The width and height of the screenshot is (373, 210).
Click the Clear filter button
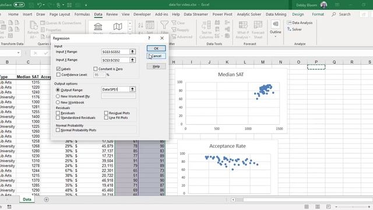[178, 23]
